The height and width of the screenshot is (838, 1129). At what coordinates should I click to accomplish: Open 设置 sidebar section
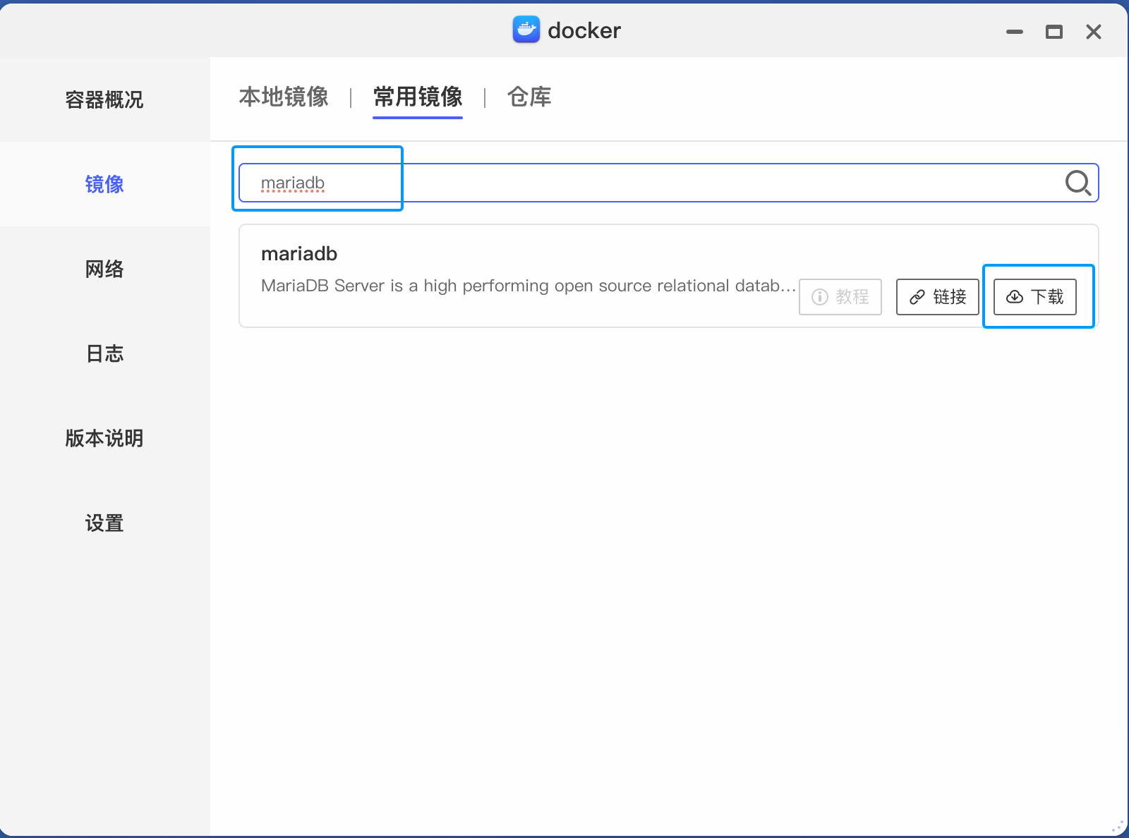(x=104, y=523)
